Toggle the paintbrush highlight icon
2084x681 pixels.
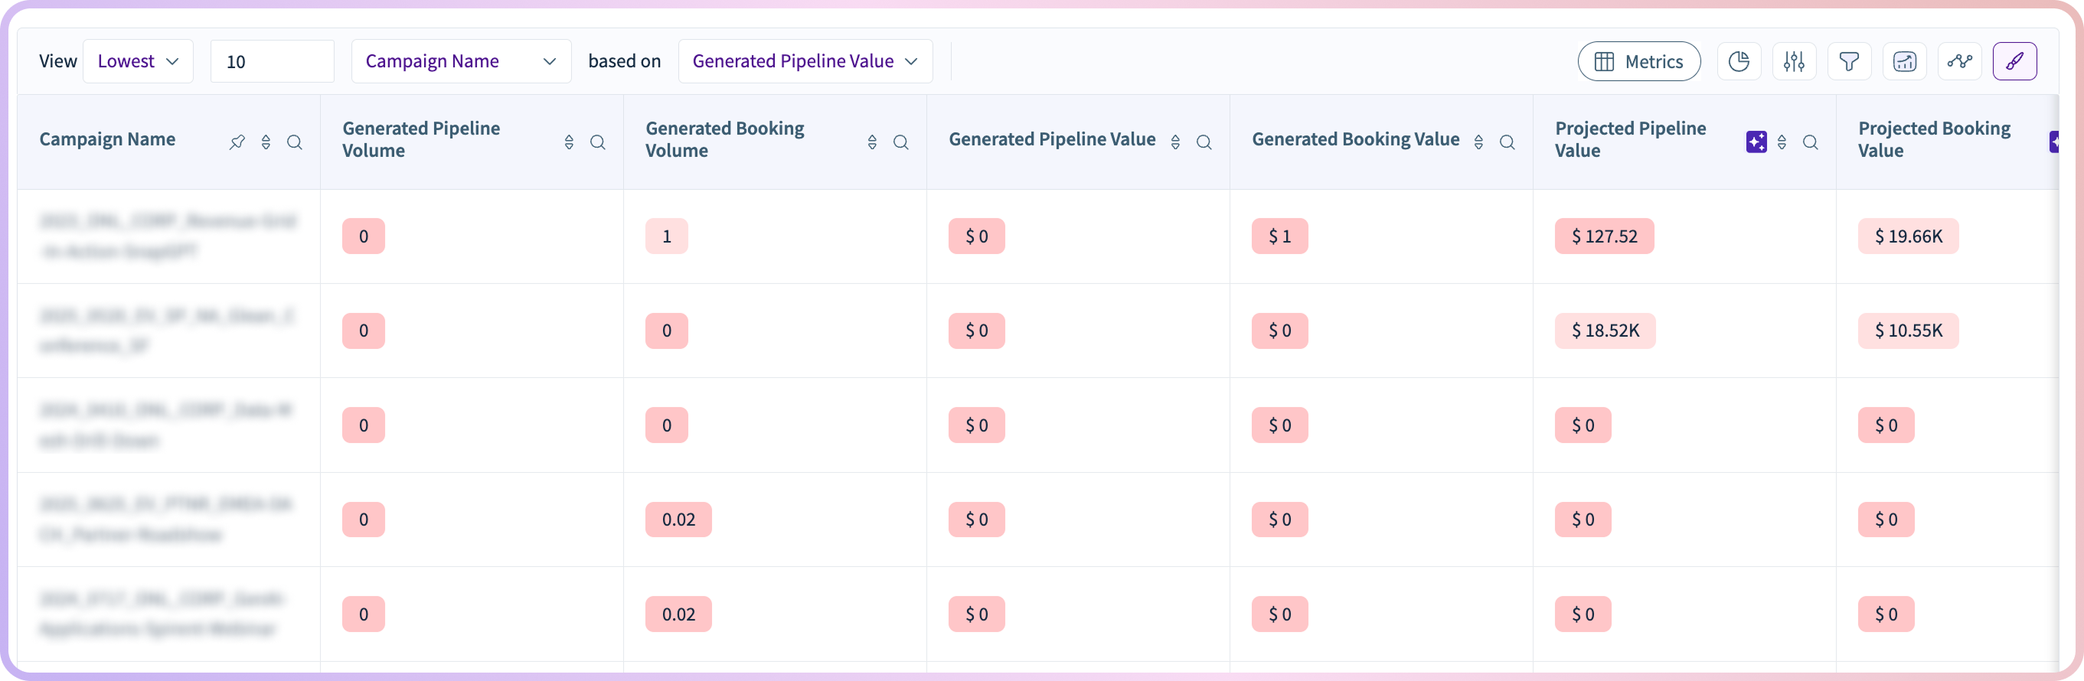click(2014, 61)
